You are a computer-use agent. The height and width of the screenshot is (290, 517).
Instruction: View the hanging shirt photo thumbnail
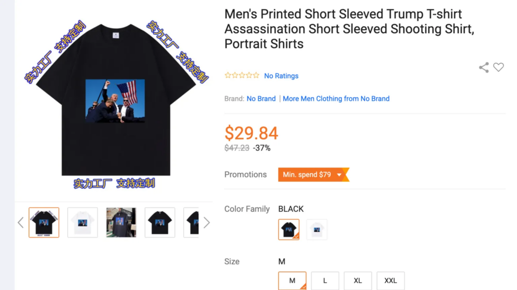coord(121,223)
